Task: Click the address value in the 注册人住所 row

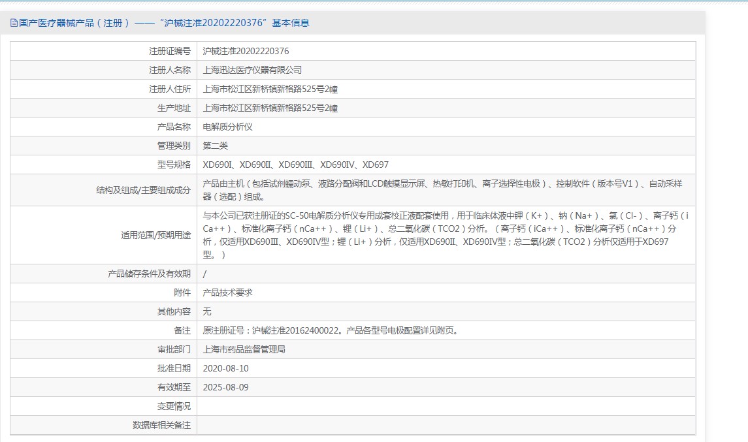Action: 270,89
